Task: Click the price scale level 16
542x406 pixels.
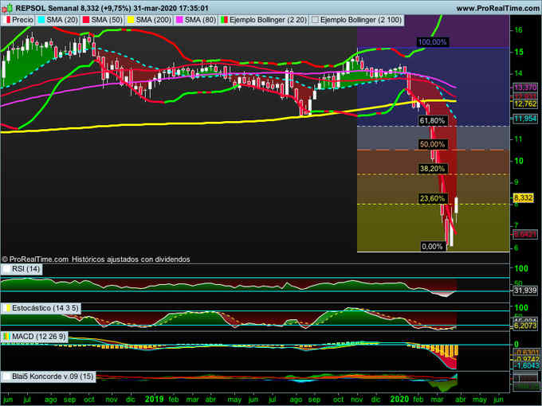Action: 518,30
